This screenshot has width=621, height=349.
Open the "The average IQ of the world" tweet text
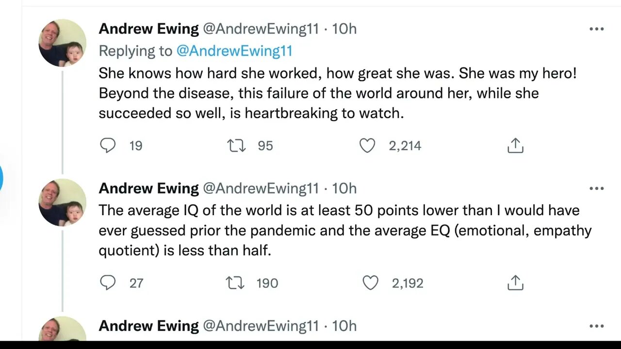coord(340,231)
